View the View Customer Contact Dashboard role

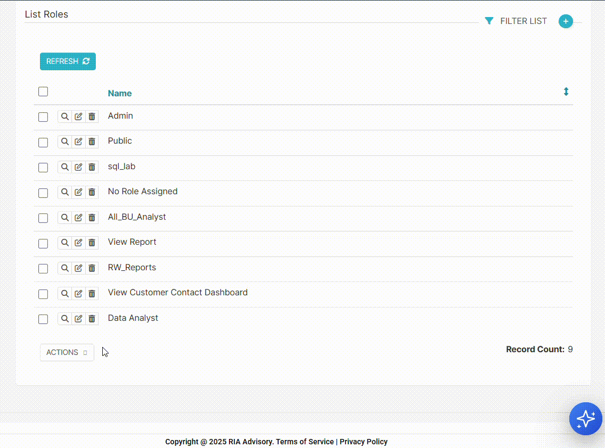pos(64,293)
